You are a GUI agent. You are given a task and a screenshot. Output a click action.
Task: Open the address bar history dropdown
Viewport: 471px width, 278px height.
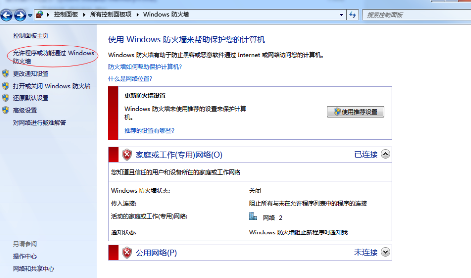point(341,15)
